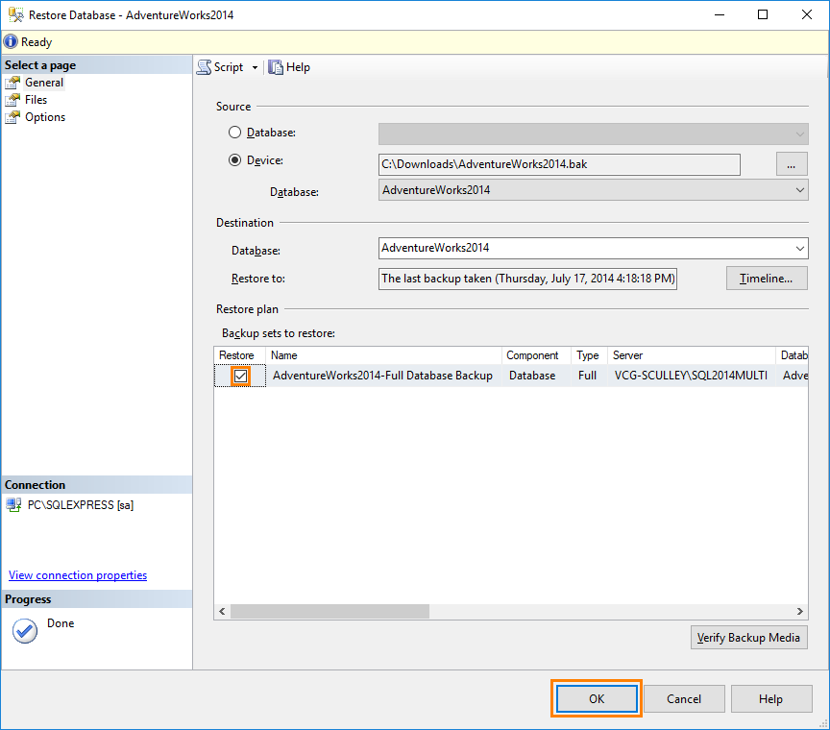Screen dimensions: 830x730
Task: Click the PC\SQLEXPRESS server connection icon
Action: pyautogui.click(x=13, y=504)
